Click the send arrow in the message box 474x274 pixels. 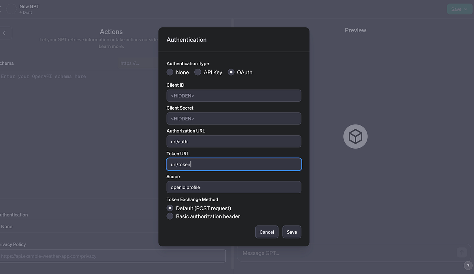461,252
